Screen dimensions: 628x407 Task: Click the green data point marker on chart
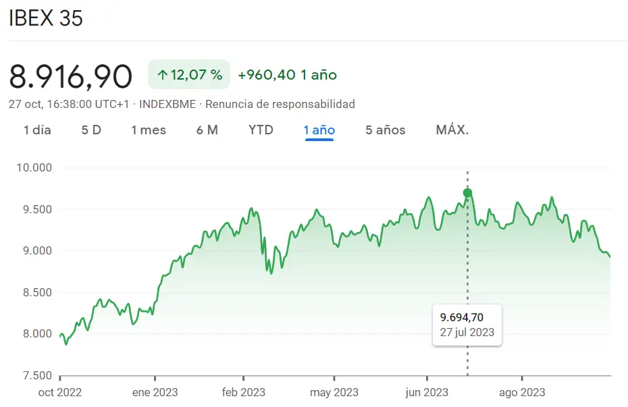coord(467,193)
